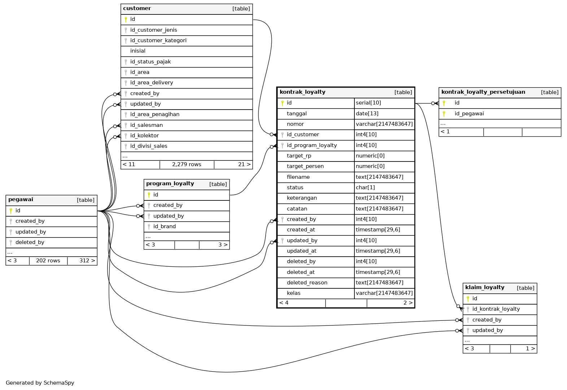Open the klaim_loyalty table title
567x390 pixels.
[484, 287]
